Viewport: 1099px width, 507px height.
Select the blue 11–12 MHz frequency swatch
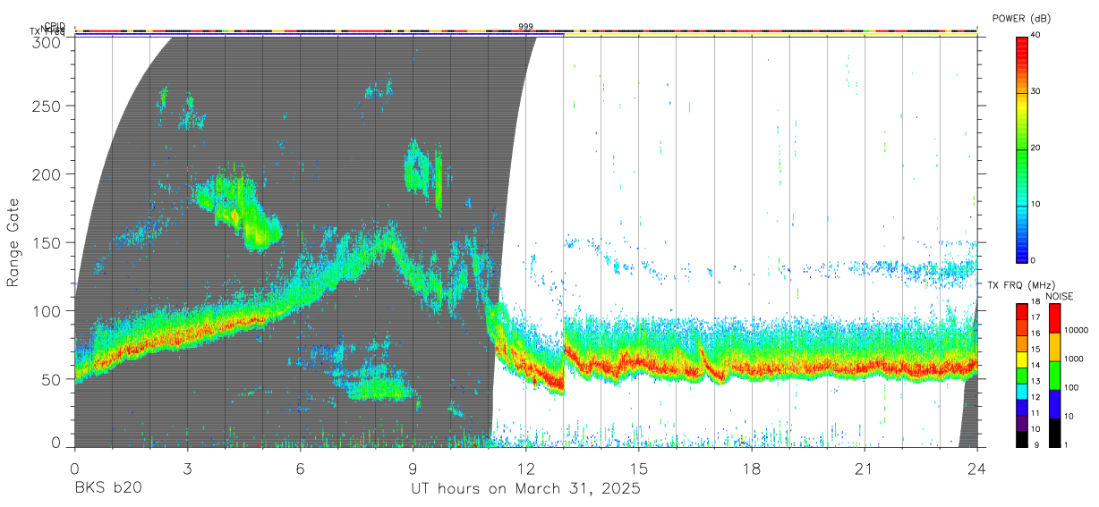pos(1021,407)
